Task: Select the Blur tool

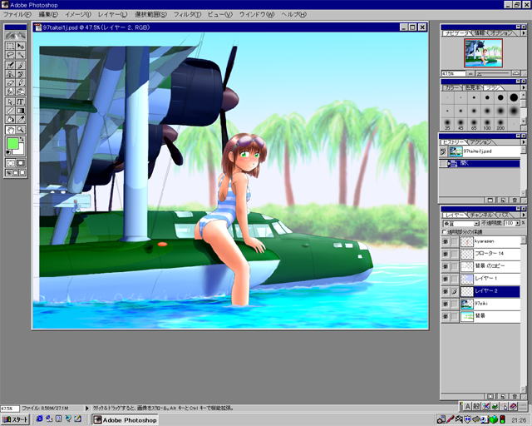Action: tap(11, 92)
